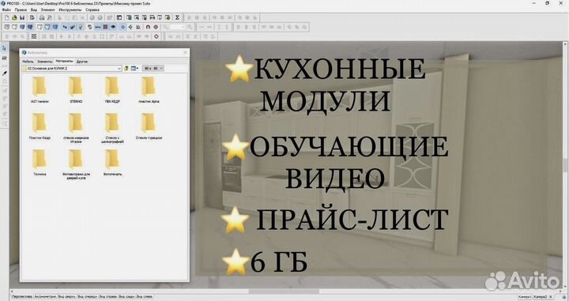Click the light bulb lighting icon
The height and width of the screenshot is (301, 569).
(81, 27)
